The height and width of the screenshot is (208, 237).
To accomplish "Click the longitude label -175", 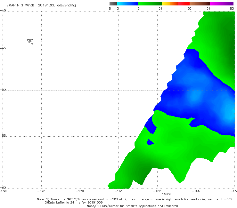I will (41, 191).
